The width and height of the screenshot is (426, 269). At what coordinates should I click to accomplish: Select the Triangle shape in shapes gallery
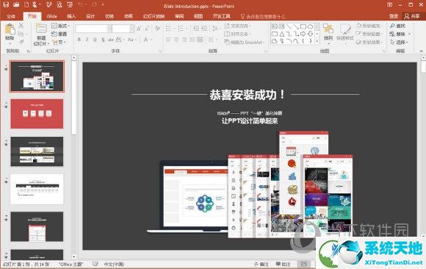(282, 34)
